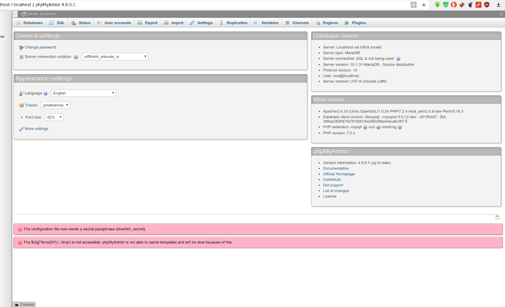Switch to the Databases tab
The width and height of the screenshot is (505, 307).
pyautogui.click(x=29, y=23)
